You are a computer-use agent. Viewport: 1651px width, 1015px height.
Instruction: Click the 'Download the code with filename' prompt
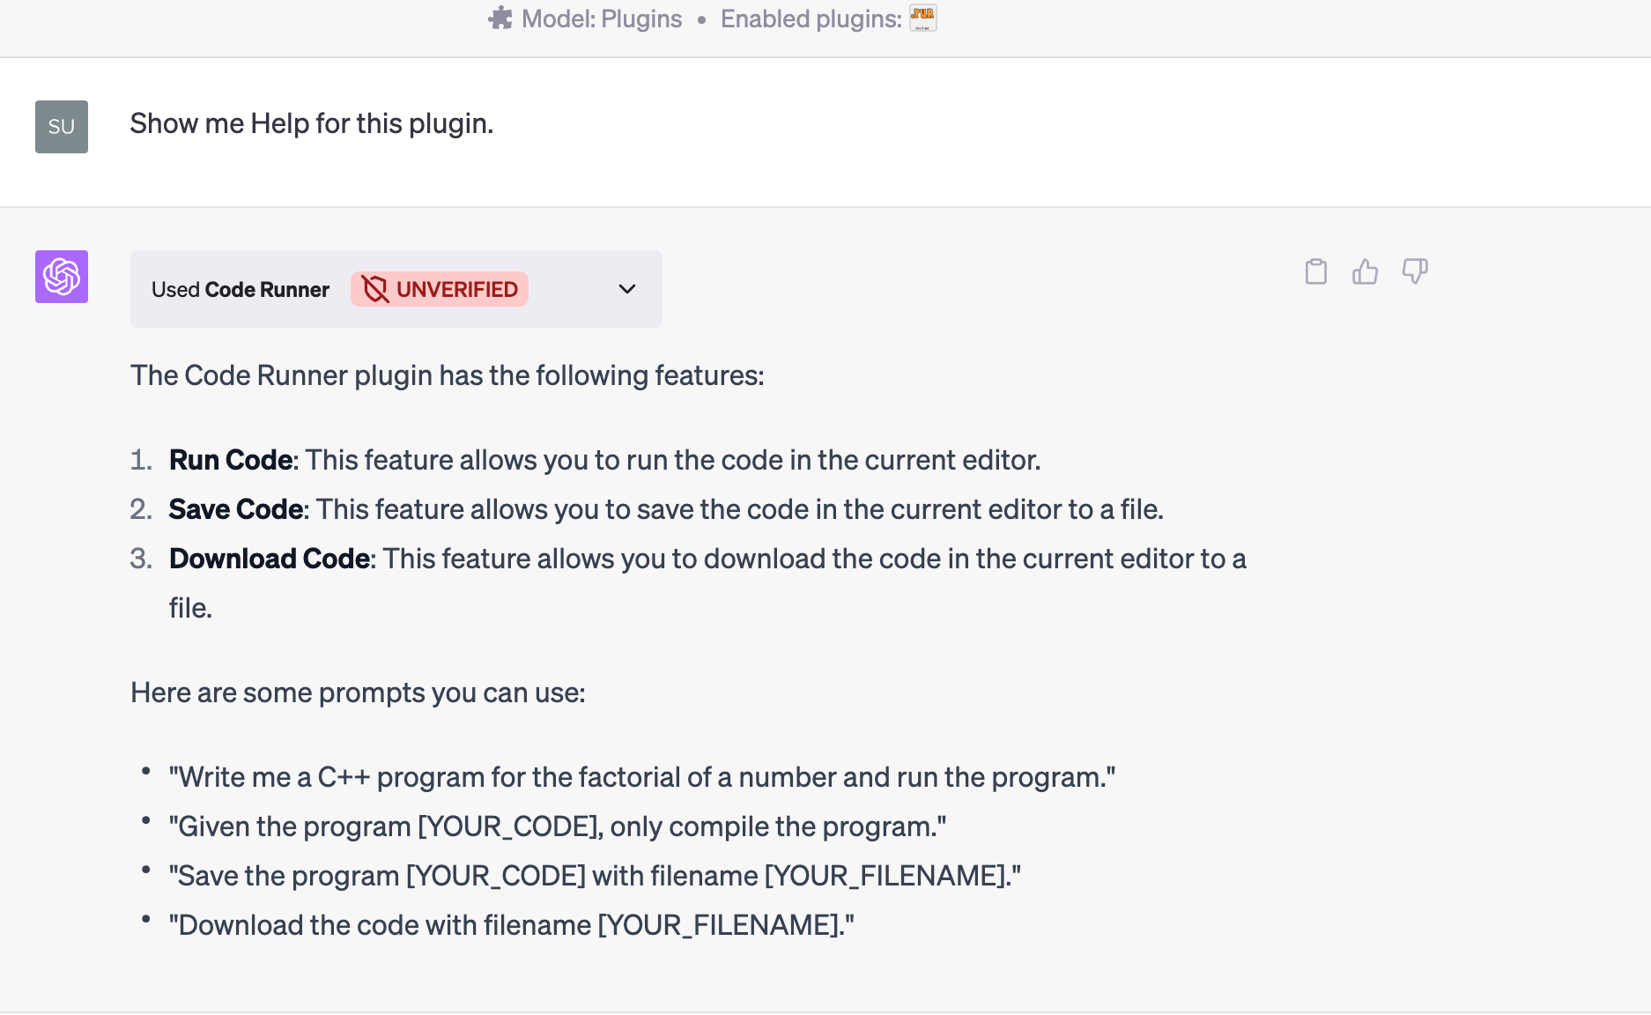(x=511, y=925)
